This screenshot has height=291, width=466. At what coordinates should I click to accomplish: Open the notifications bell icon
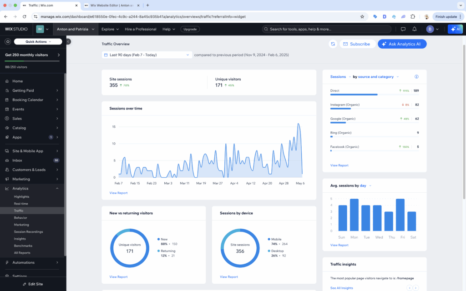[x=414, y=29]
